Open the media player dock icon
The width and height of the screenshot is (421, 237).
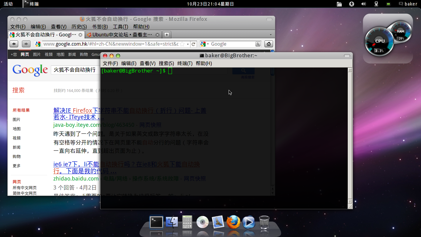point(249,222)
